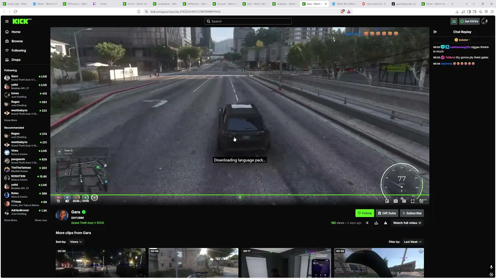Open the first 00:30 clip thumbnail

click(101, 263)
